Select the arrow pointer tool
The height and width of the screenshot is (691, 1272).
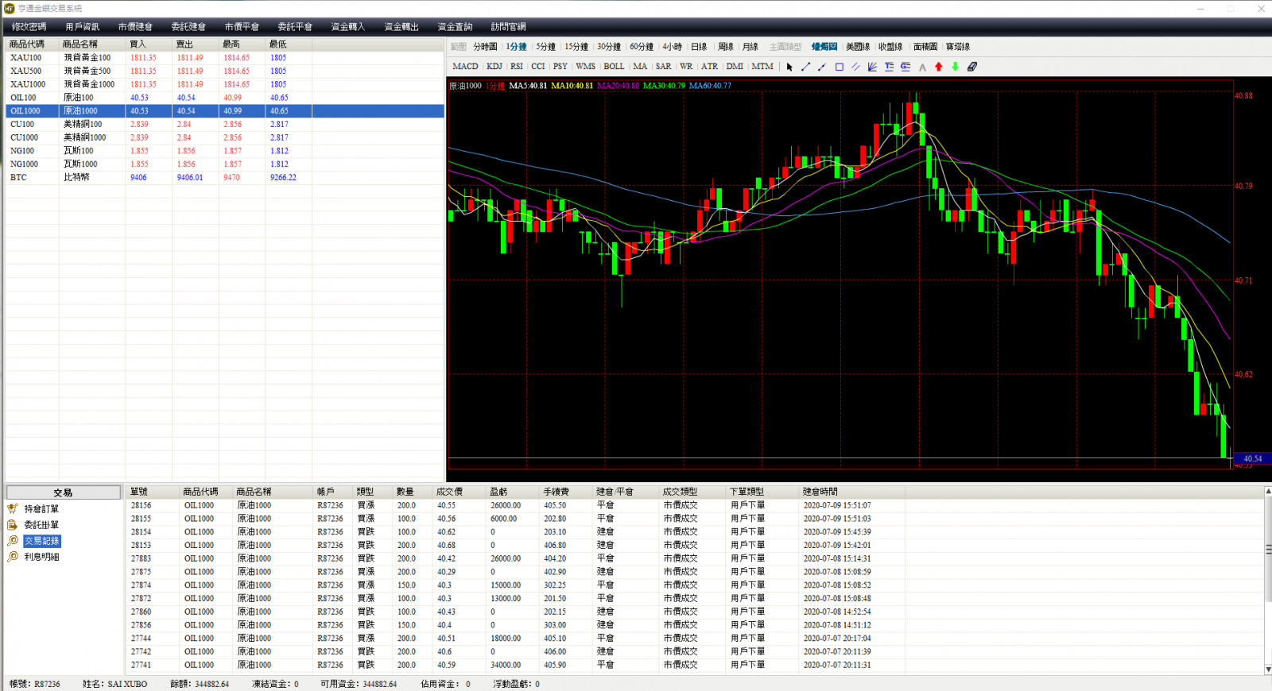tap(789, 67)
